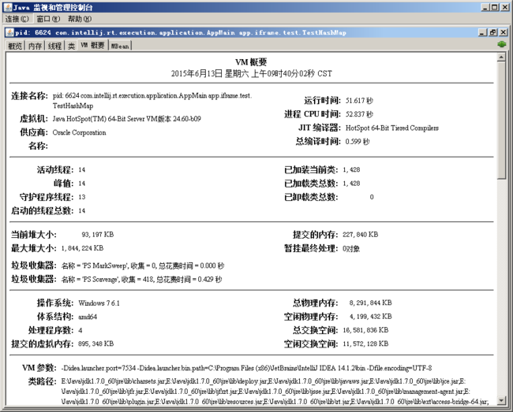Click the 空闲物理内存 value 4,199,432 KB

click(x=370, y=317)
